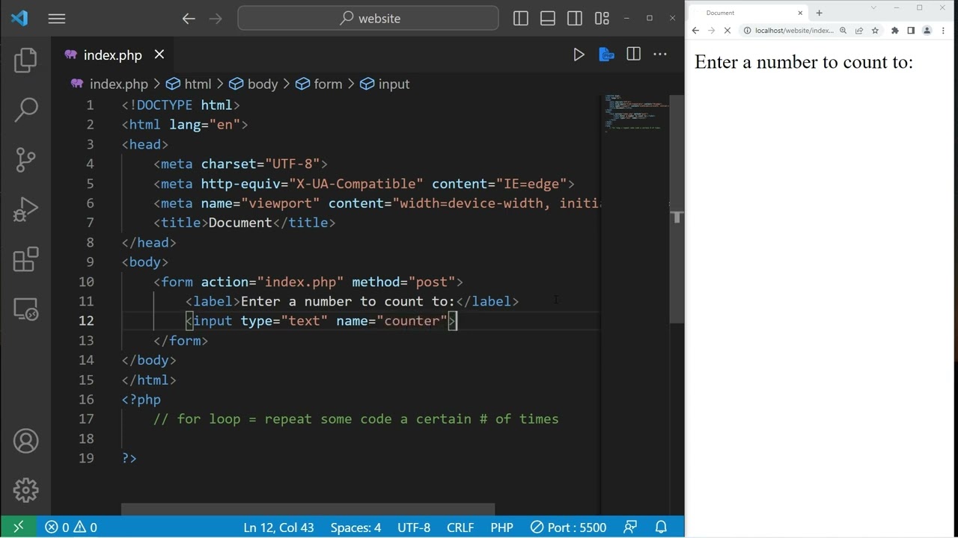Open the Chrome profile avatar
Image resolution: width=958 pixels, height=538 pixels.
click(x=927, y=31)
